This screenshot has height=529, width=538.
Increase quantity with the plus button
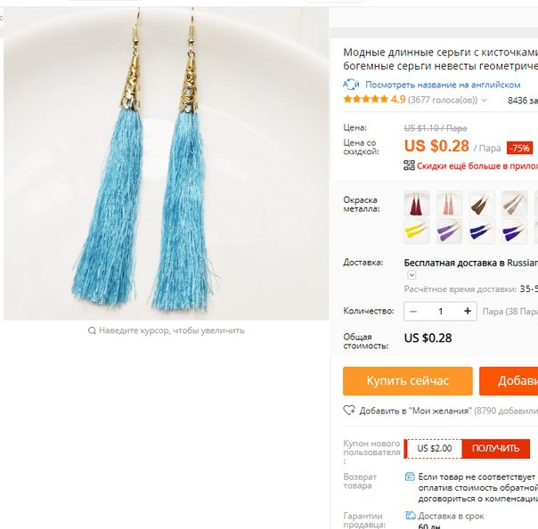pyautogui.click(x=467, y=311)
